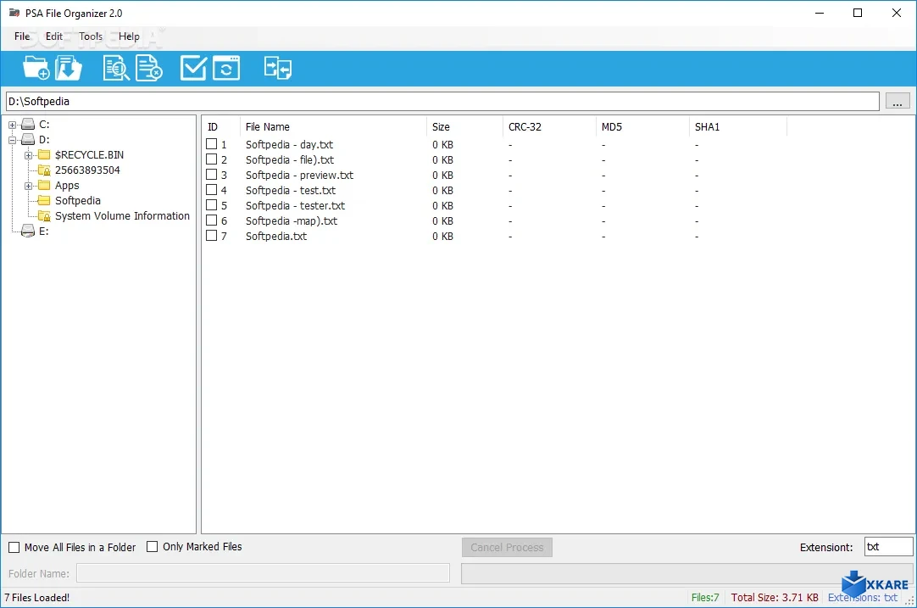Activate the refresh window toolbar icon
Viewport: 917px width, 608px height.
click(x=225, y=67)
